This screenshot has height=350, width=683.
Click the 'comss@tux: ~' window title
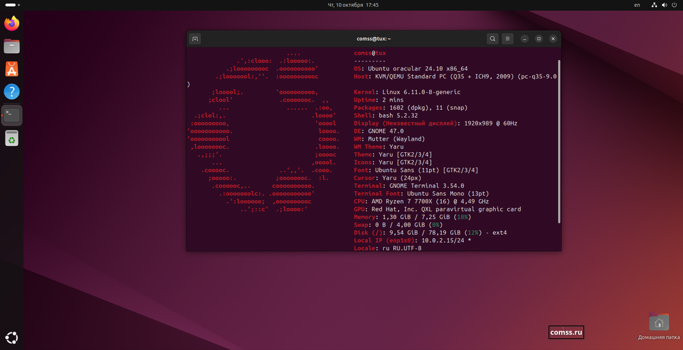[x=374, y=39]
